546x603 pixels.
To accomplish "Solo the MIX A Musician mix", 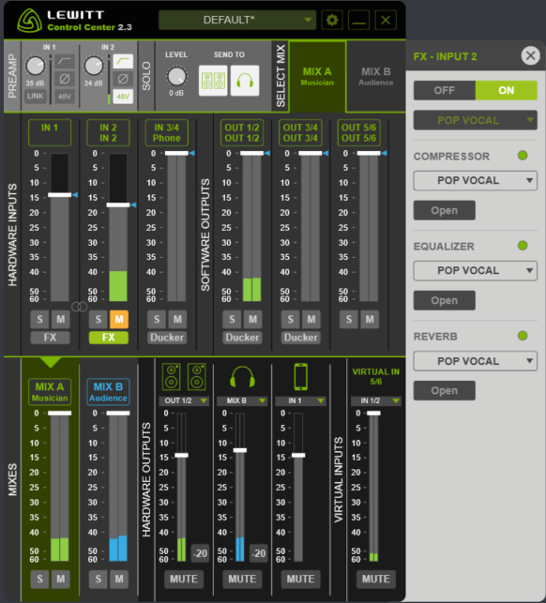I will point(39,579).
